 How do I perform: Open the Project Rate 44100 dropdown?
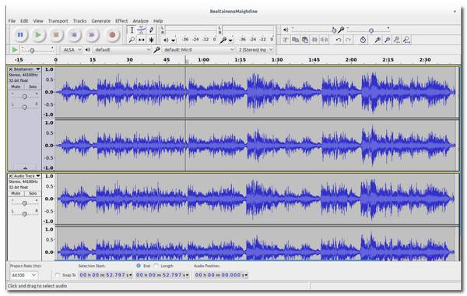[x=23, y=275]
